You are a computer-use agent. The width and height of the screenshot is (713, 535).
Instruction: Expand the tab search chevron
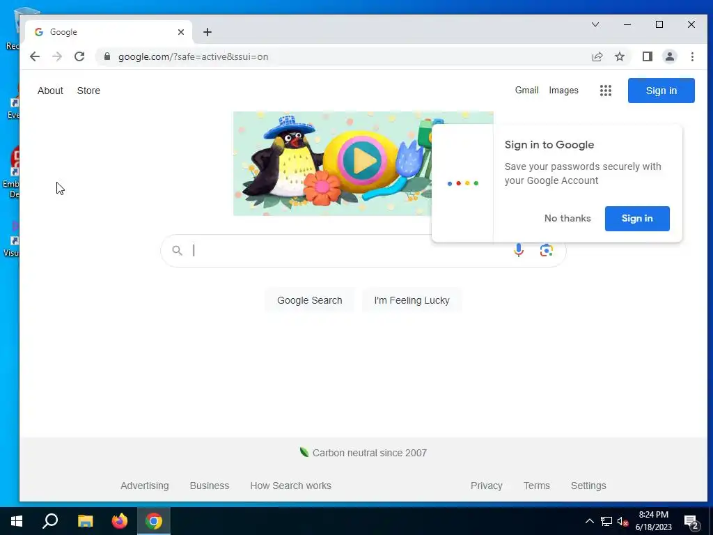(595, 24)
